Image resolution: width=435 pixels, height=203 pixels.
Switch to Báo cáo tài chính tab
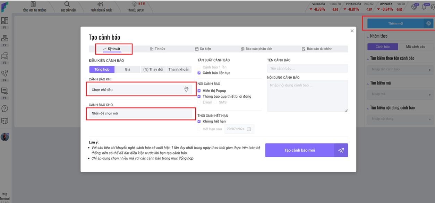[x=317, y=49]
